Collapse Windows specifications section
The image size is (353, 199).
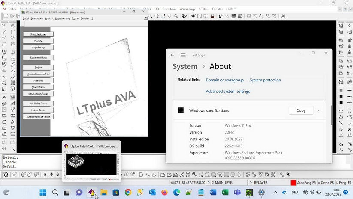pos(319,110)
